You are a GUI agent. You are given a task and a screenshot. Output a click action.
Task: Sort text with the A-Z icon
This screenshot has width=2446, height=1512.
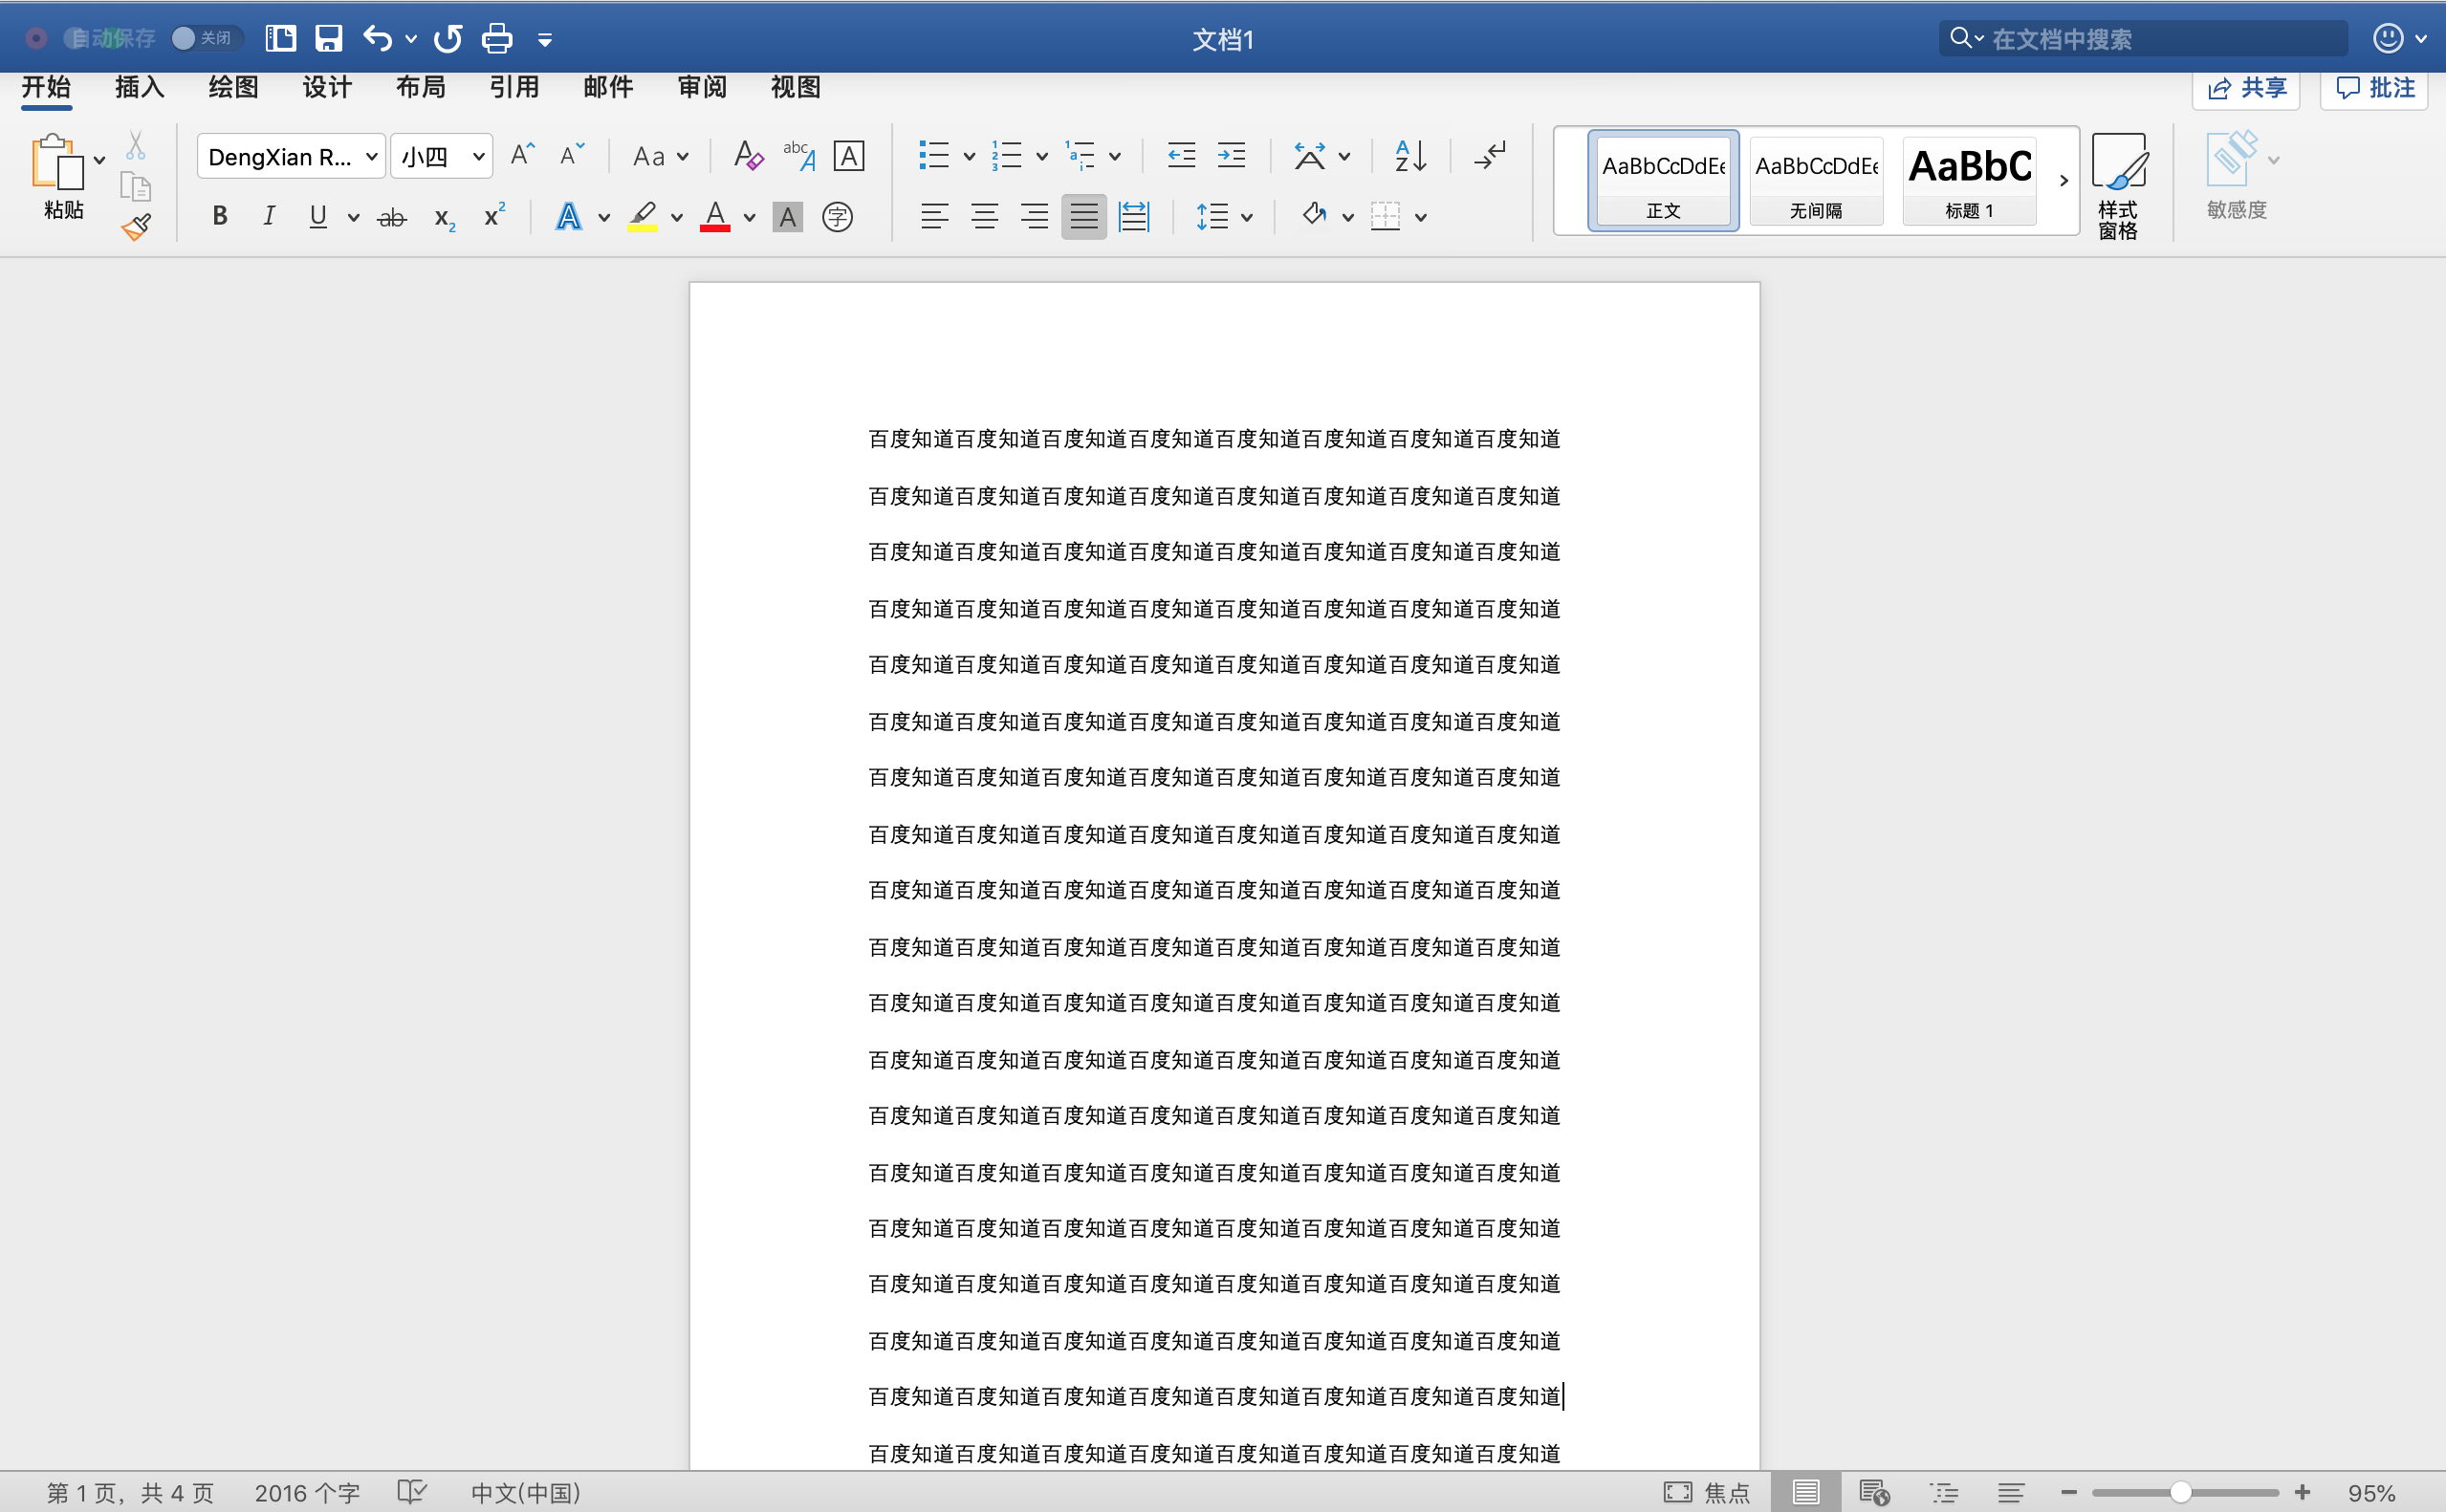(1410, 156)
